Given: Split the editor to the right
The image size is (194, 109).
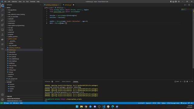Looking at the screenshot, I should click(189, 5).
